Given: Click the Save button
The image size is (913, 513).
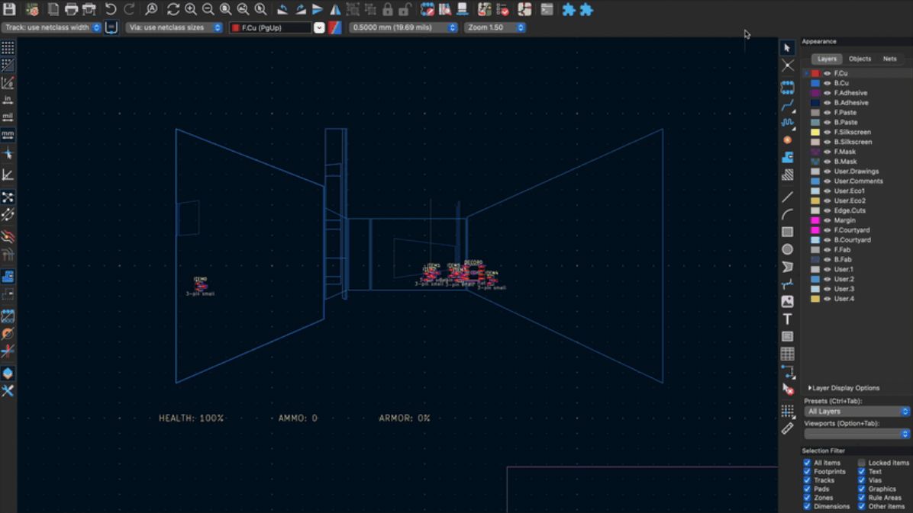Looking at the screenshot, I should click(10, 10).
